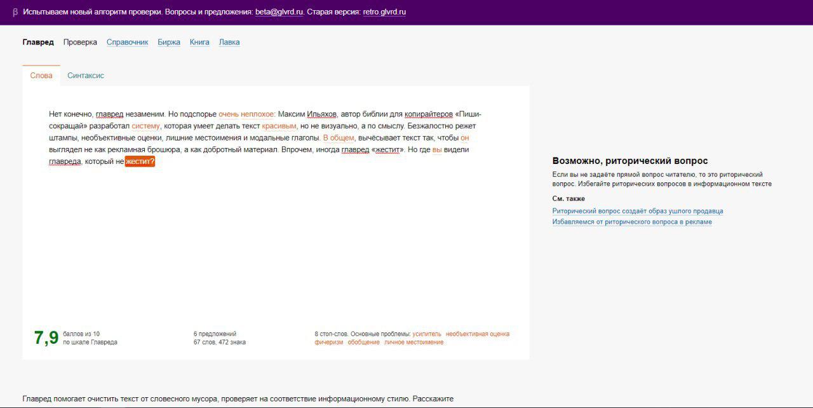Click the selected orange «жестит?» highlight
Viewport: 813px width, 408px height.
pyautogui.click(x=140, y=161)
